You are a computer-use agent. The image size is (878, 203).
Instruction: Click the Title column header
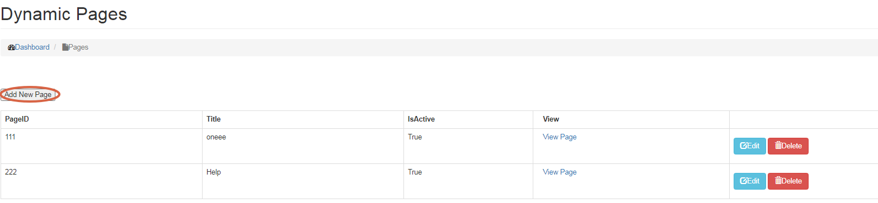[x=214, y=119]
